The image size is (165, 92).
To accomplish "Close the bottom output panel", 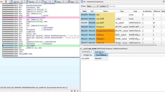I will tap(78, 91).
